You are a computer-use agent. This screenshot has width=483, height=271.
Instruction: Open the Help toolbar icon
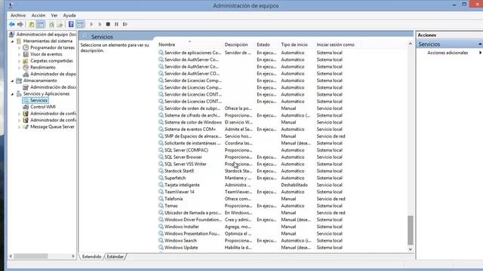tap(71, 24)
